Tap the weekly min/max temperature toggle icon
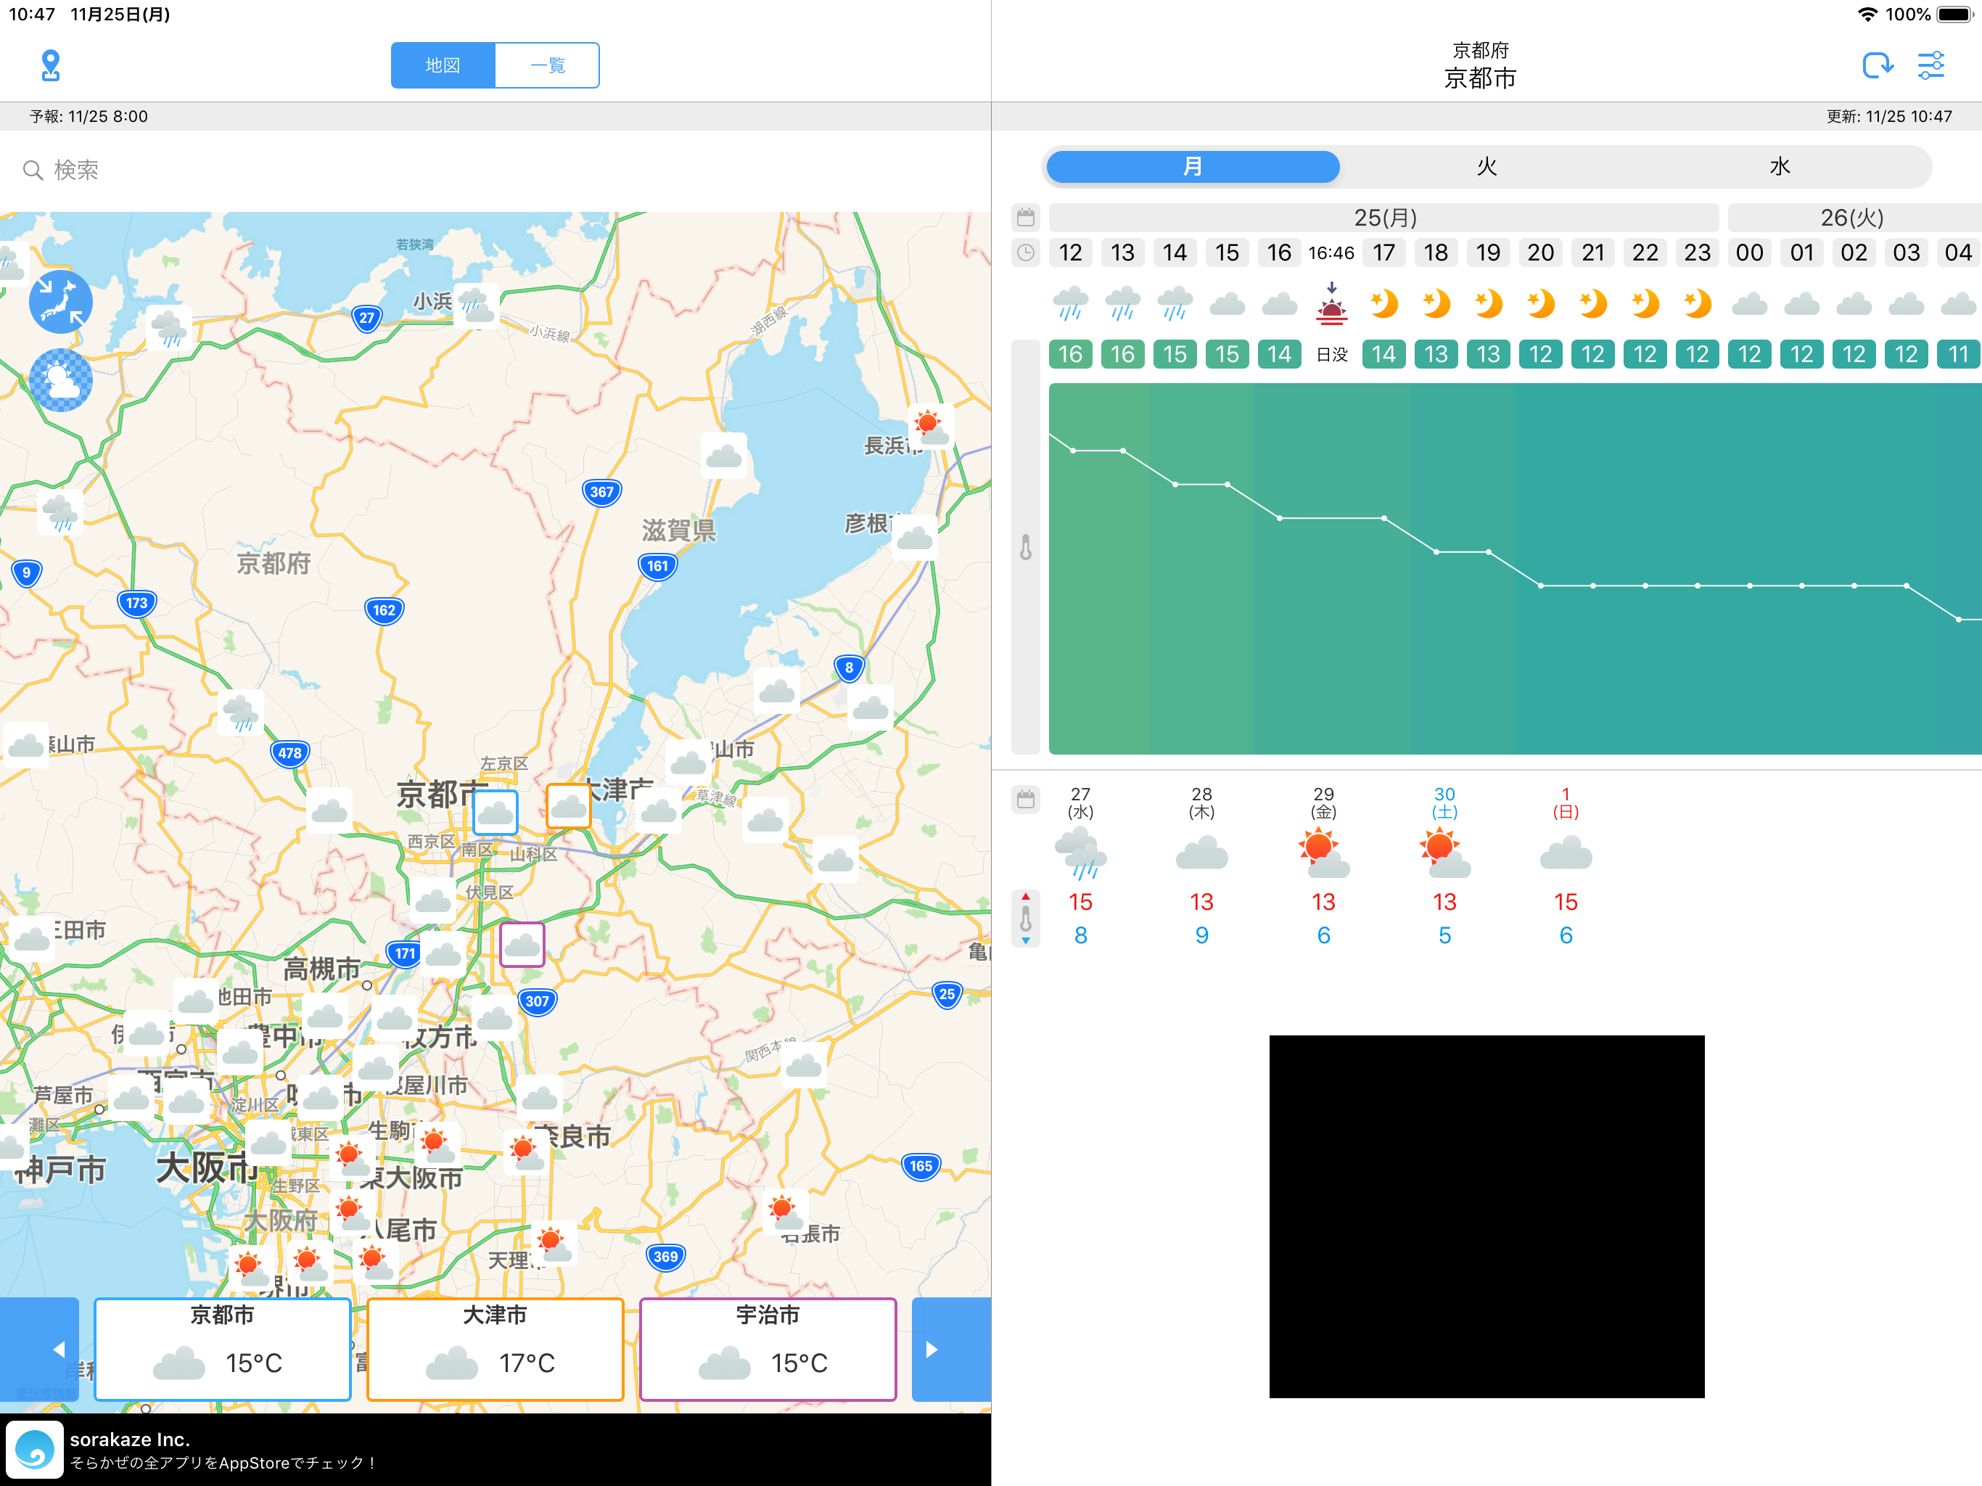 [1025, 919]
